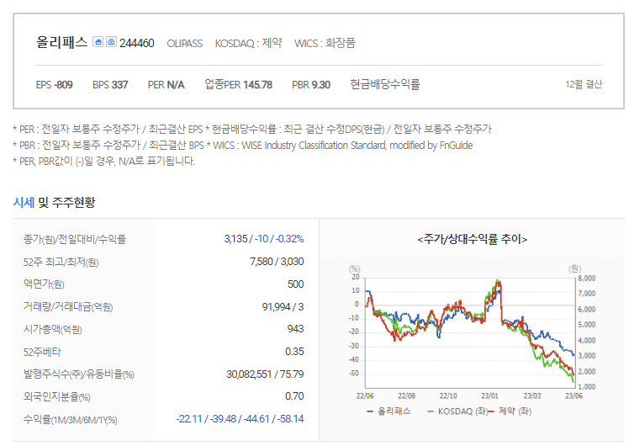Click the 액면가(원) row label
The image size is (629, 446).
[x=44, y=284]
